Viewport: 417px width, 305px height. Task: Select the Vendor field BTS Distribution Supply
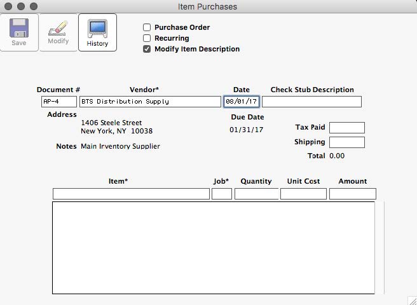[149, 102]
